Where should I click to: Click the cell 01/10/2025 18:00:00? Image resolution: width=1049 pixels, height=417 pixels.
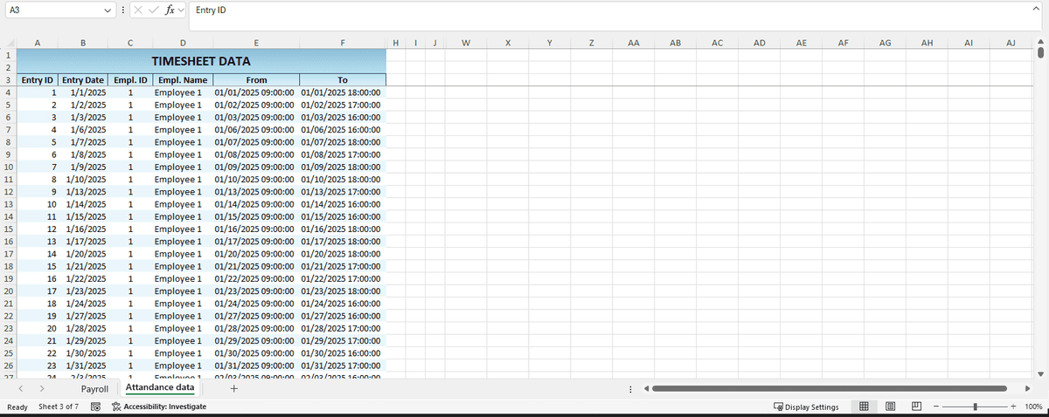pos(343,179)
